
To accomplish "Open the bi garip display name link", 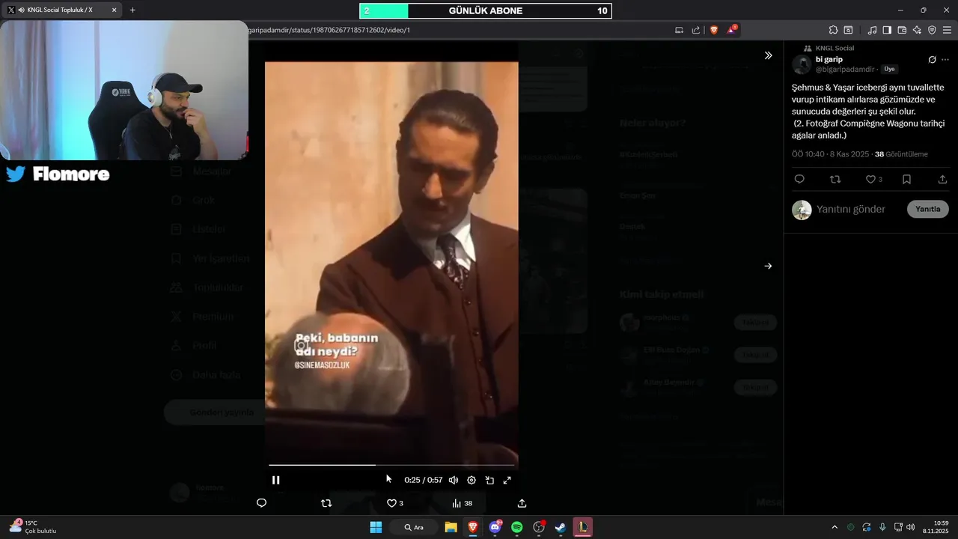I will point(829,59).
